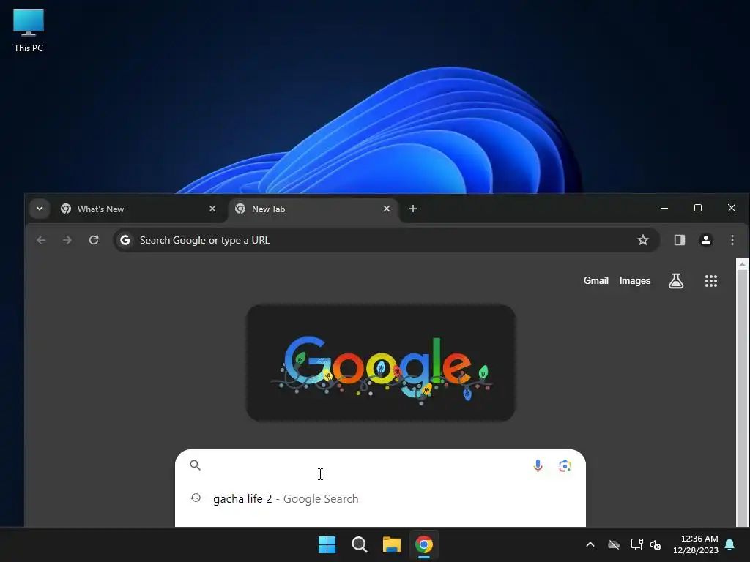Go back with the back arrow
Screen dimensions: 750x562
41,240
